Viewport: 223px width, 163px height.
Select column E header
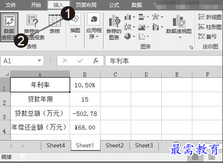(x=177, y=74)
